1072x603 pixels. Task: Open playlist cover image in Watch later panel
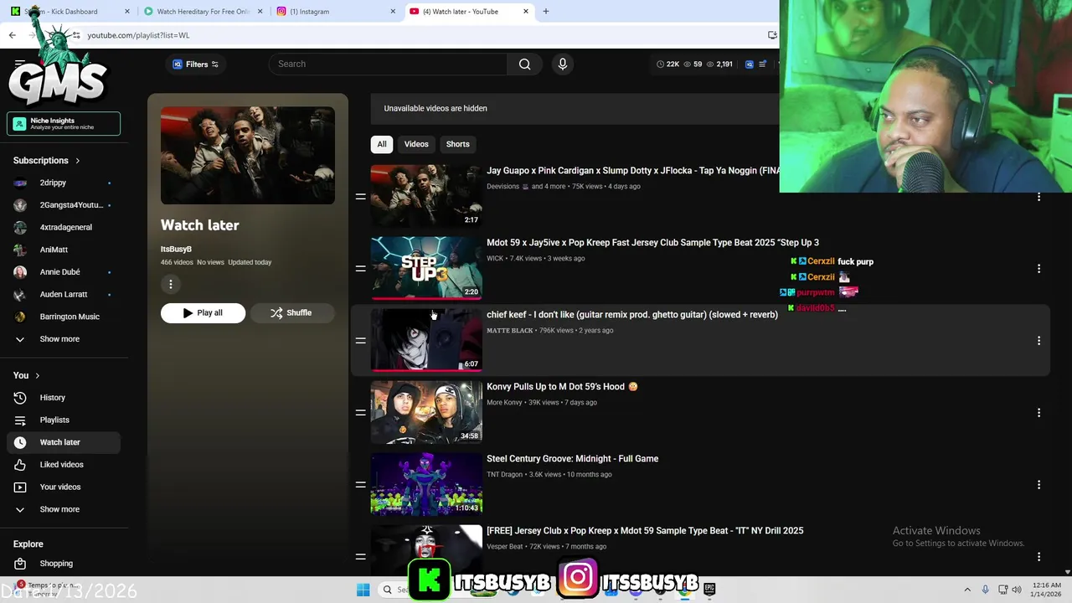click(x=248, y=155)
